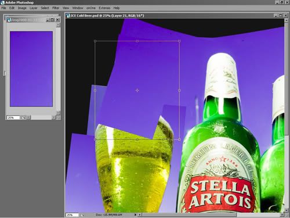The height and width of the screenshot is (218, 290).
Task: Open the Layer menu
Action: (34, 8)
